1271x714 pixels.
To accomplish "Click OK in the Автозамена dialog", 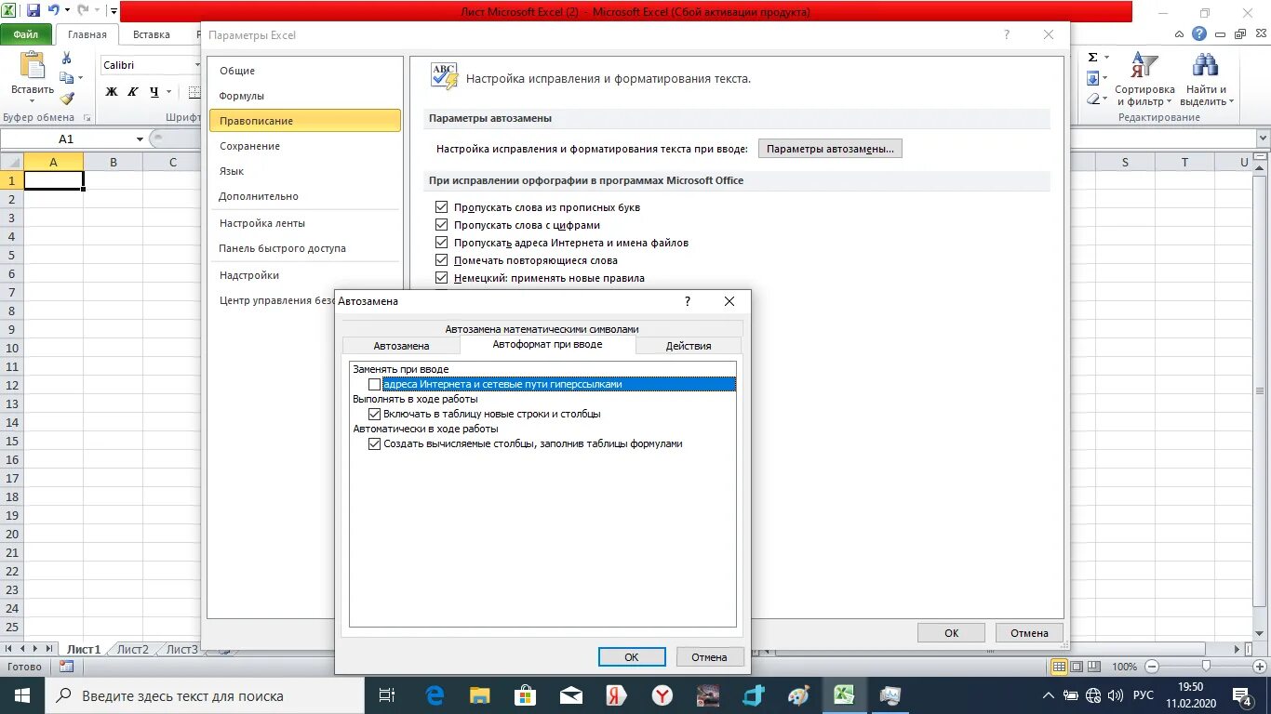I will tap(632, 657).
